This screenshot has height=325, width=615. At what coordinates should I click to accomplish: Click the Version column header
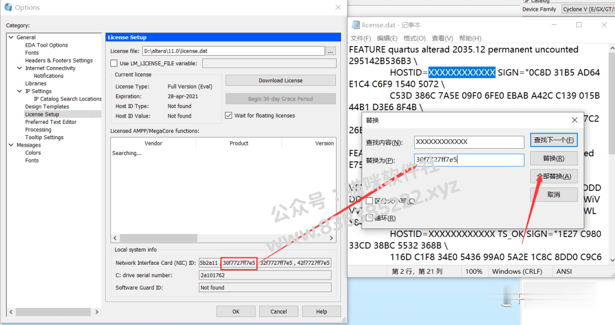[309, 143]
